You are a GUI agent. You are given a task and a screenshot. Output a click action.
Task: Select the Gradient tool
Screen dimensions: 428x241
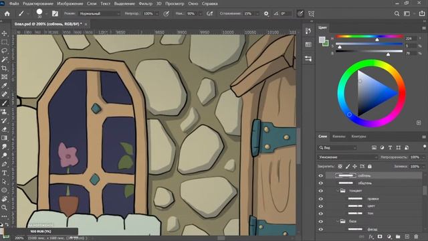[5, 138]
